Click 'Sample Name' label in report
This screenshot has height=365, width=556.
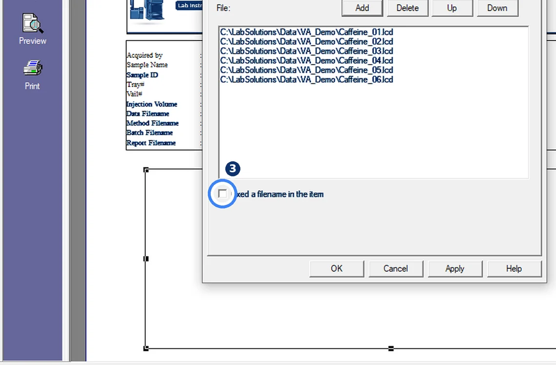[147, 65]
